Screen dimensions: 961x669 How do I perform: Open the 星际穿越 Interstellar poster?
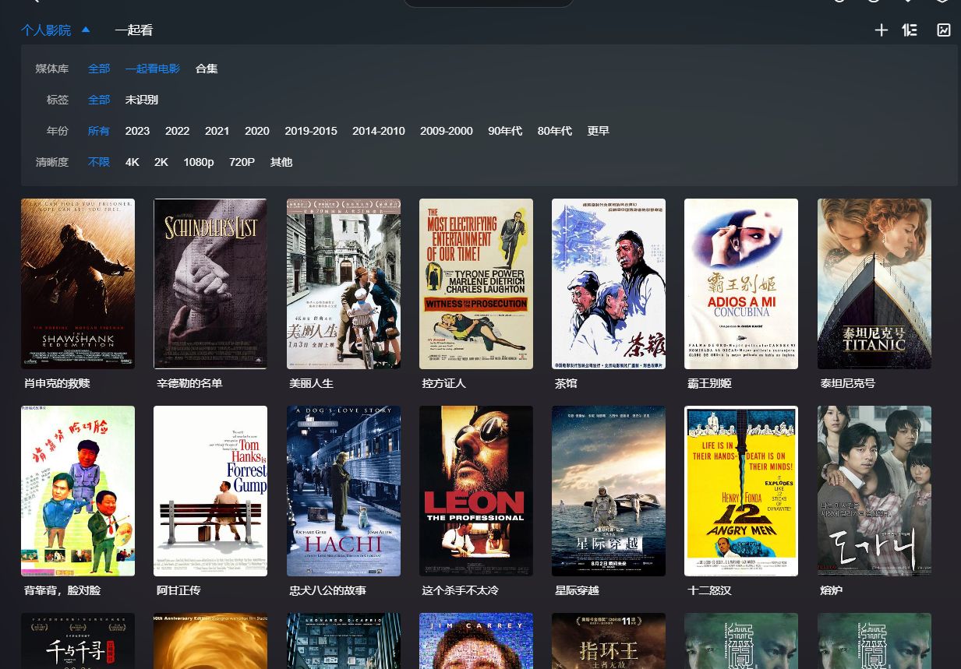pos(609,491)
